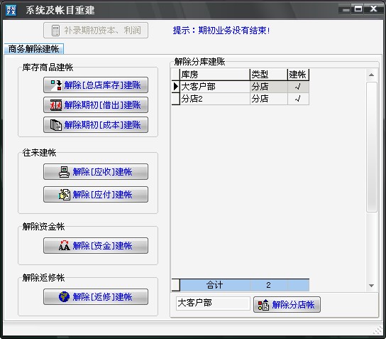Click the hand-document icon on 解除[应付]建帐

[65, 195]
